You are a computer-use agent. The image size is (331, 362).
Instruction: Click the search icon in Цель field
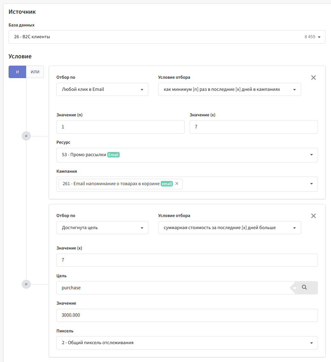click(x=304, y=287)
